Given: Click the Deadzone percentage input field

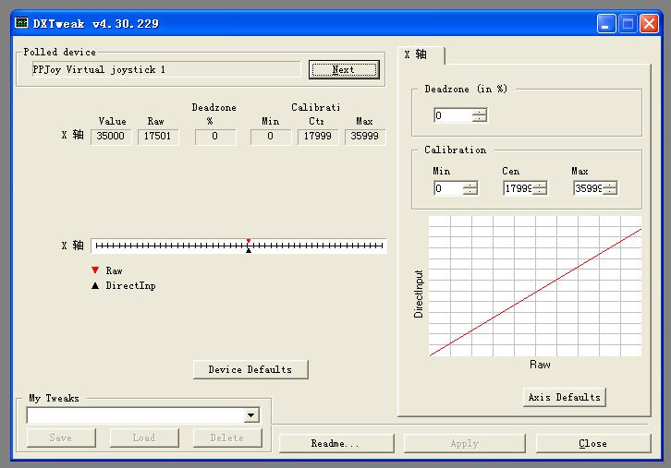Looking at the screenshot, I should click(452, 115).
